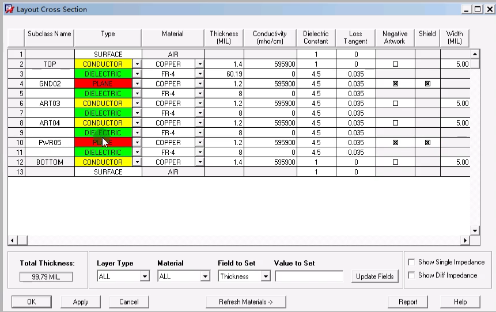This screenshot has height=312, width=496.
Task: Click the Layout Cross Section title bar icon
Action: click(9, 9)
